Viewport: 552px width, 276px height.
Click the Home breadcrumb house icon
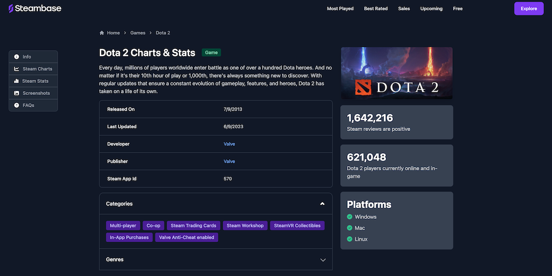pyautogui.click(x=102, y=33)
